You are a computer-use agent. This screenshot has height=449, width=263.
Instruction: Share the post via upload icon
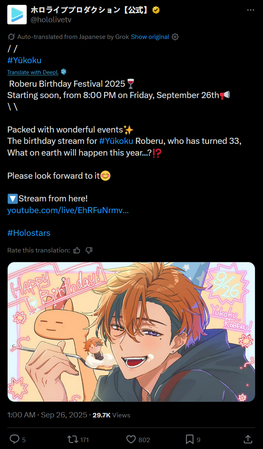pos(248,439)
